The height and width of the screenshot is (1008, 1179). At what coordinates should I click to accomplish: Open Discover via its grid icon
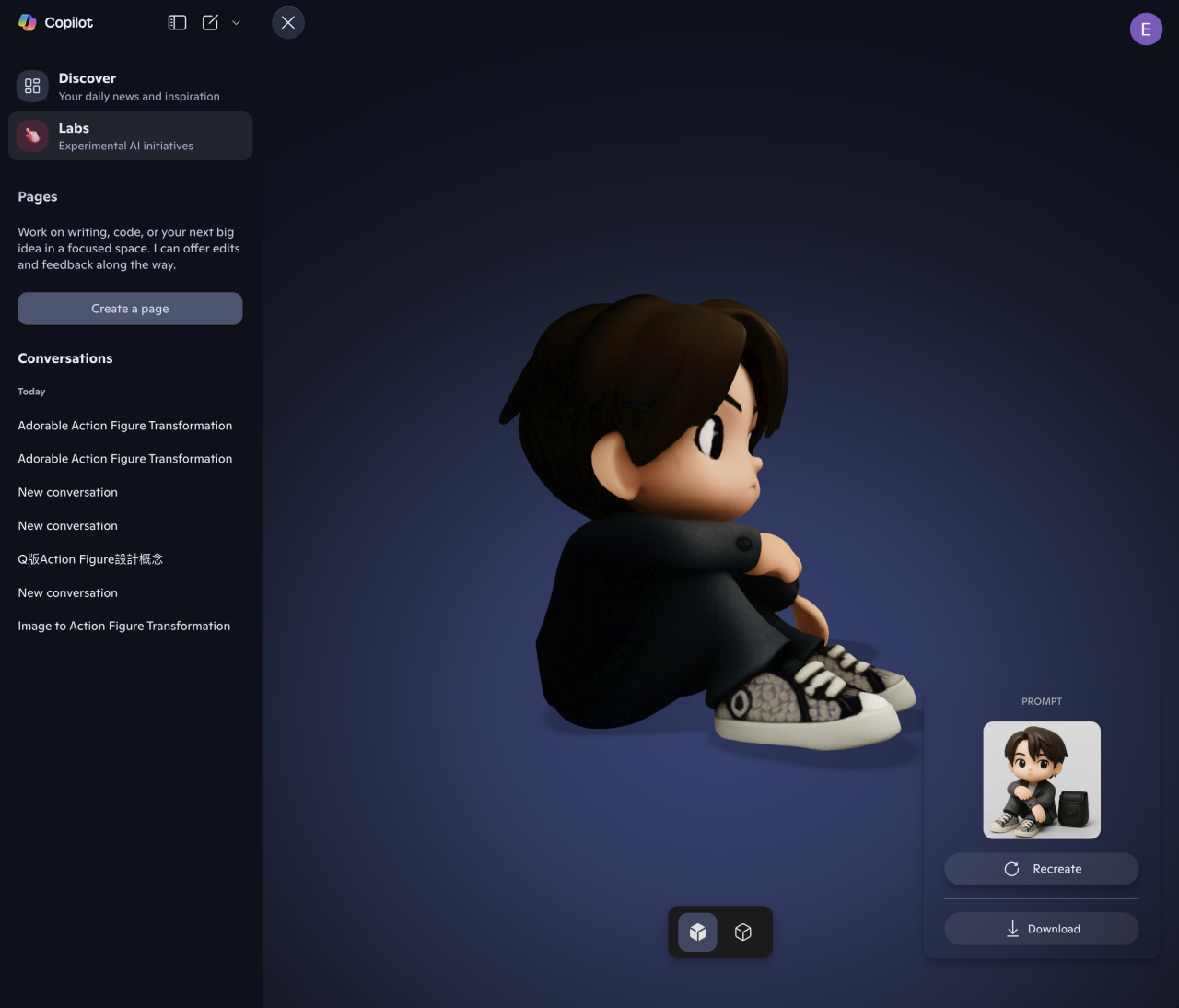point(32,85)
